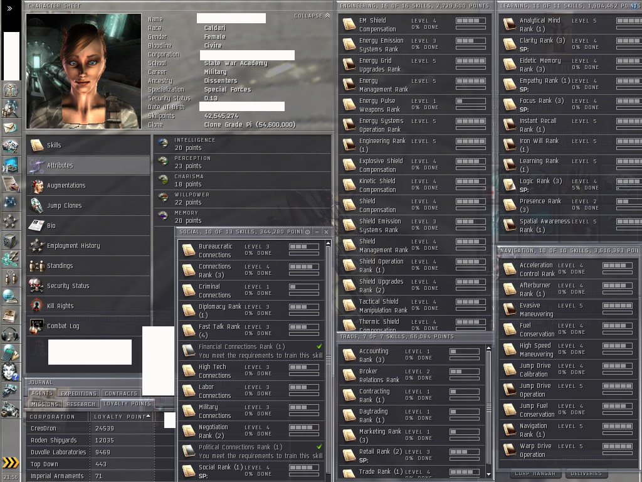This screenshot has height=482, width=642.
Task: Open the Standings section
Action: [88, 265]
